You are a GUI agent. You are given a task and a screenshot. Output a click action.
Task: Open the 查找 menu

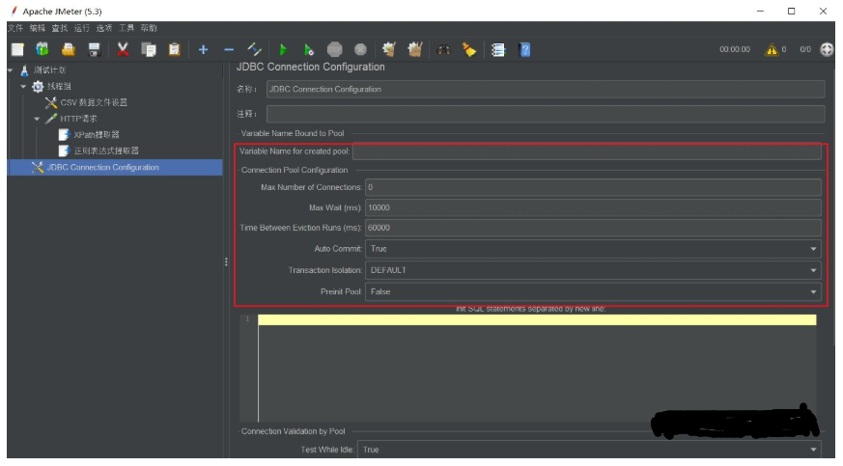(59, 28)
